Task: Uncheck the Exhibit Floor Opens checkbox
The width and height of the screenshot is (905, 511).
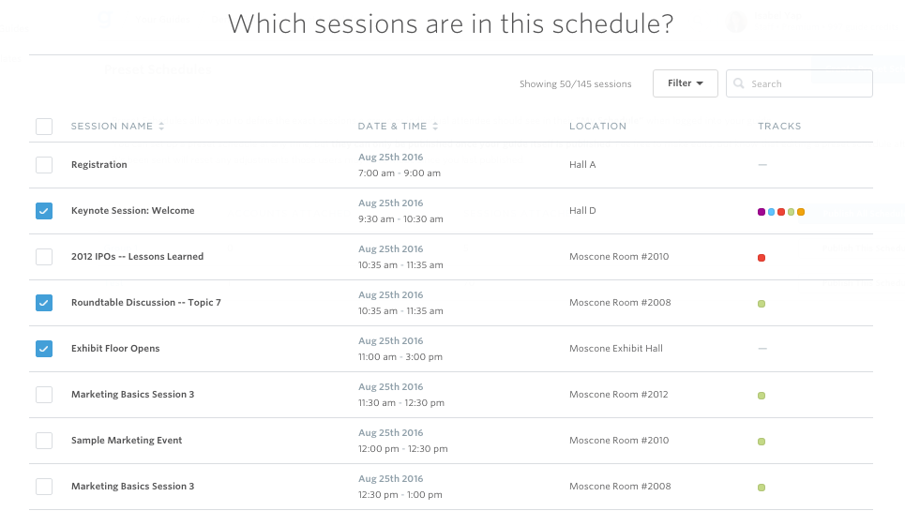Action: pos(44,349)
